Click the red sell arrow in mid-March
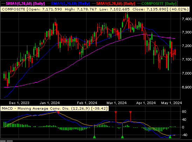 coord(131,112)
